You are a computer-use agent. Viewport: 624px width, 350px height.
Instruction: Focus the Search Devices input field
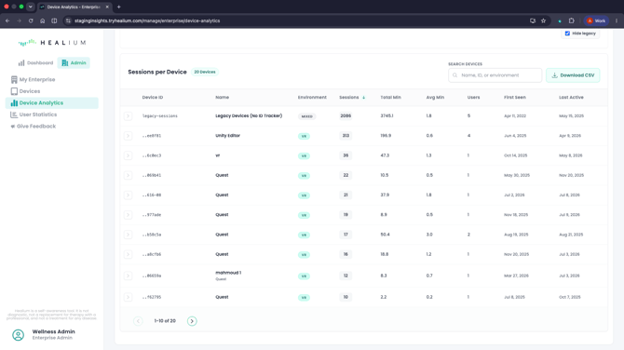point(495,75)
